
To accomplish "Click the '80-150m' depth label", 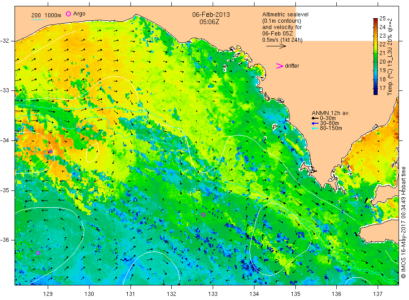I will 331,128.
